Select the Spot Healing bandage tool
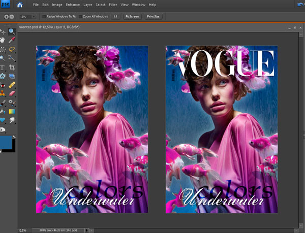This screenshot has height=233, width=305. pos(12,85)
